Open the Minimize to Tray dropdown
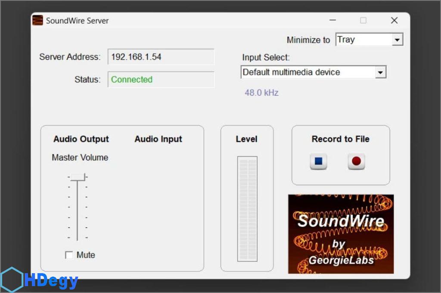 click(397, 40)
